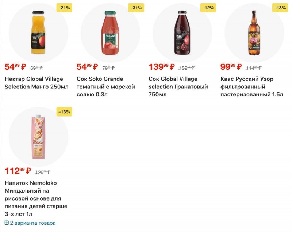Open the Global Village pomegranate juice image
Viewport: 292px width, 232px height.
point(182,33)
